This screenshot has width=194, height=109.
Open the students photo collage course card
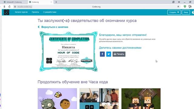pyautogui.click(x=99, y=99)
